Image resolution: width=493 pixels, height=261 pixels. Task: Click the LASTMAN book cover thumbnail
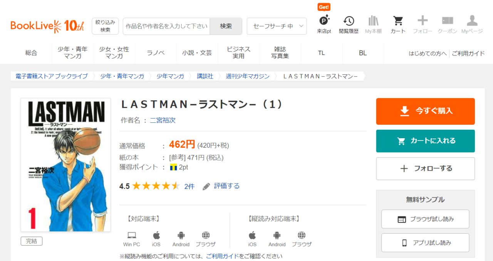point(65,165)
